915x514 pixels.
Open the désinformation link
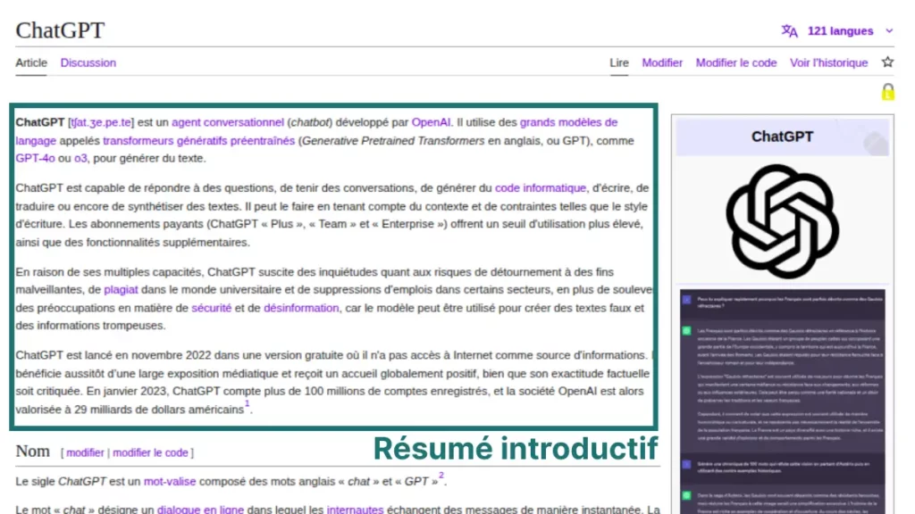[301, 308]
